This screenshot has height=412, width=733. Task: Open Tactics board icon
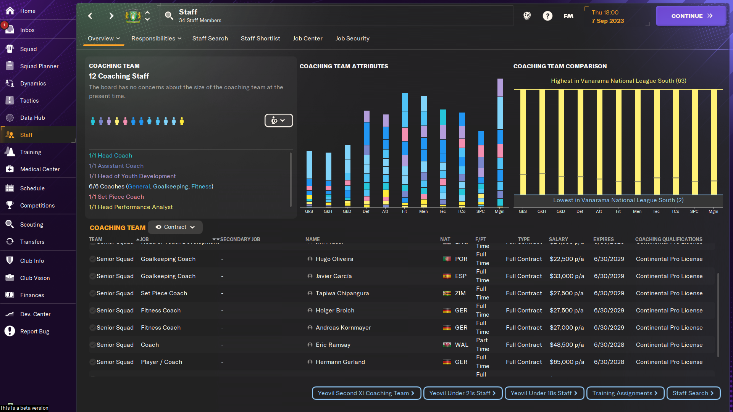(10, 100)
